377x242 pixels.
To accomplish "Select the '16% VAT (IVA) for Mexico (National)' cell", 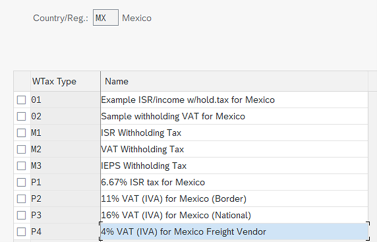I will tap(176, 215).
